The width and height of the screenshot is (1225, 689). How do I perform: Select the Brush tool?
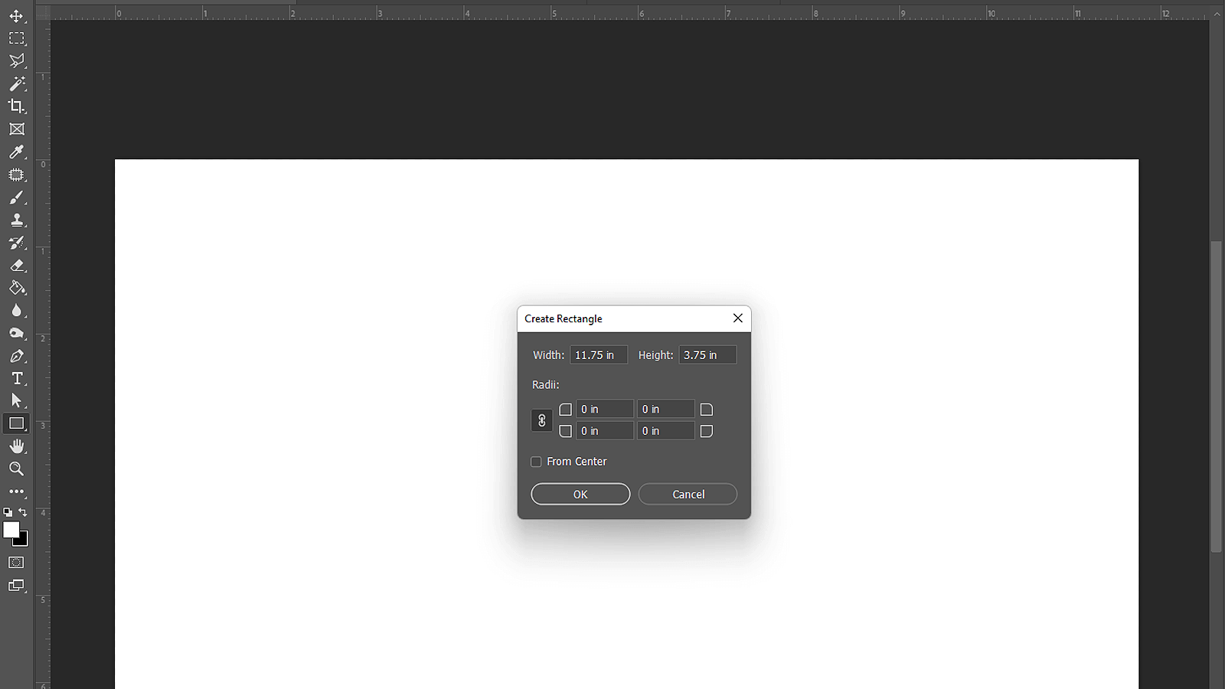click(17, 197)
